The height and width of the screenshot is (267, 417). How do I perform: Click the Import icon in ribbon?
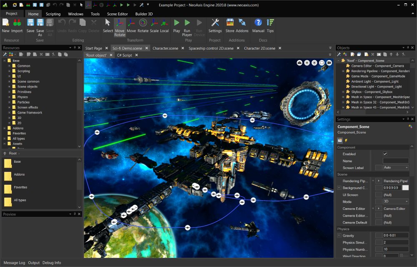pos(17,23)
